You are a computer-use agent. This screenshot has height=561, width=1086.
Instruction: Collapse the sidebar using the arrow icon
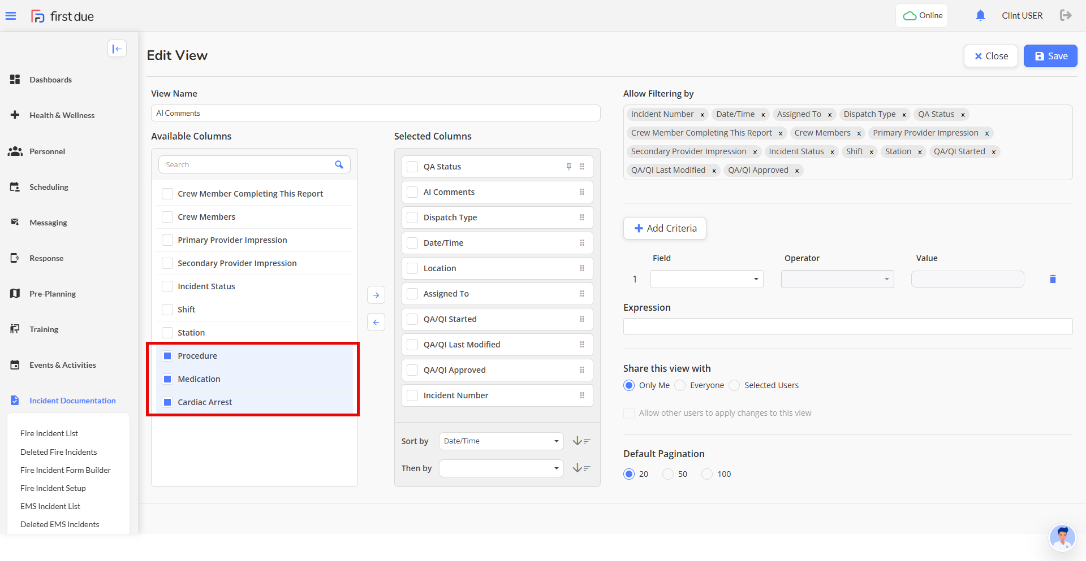pos(117,49)
